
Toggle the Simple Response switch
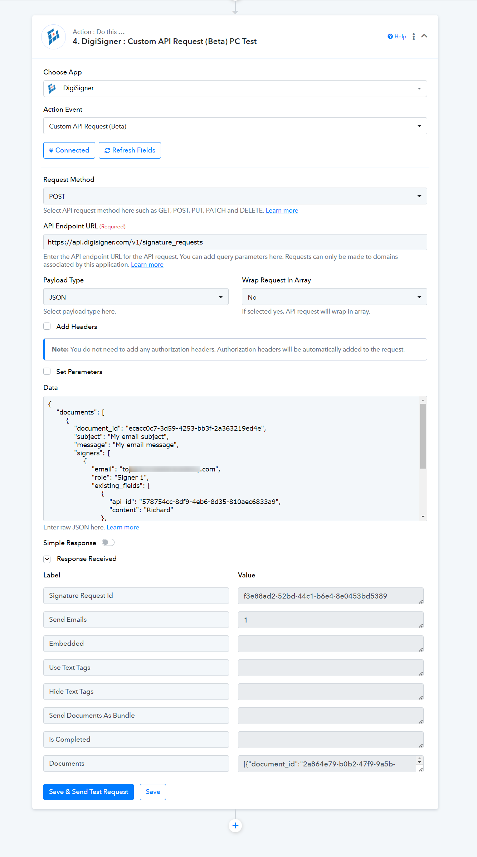coord(108,542)
